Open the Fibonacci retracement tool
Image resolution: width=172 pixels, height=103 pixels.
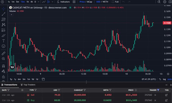click(x=3, y=19)
